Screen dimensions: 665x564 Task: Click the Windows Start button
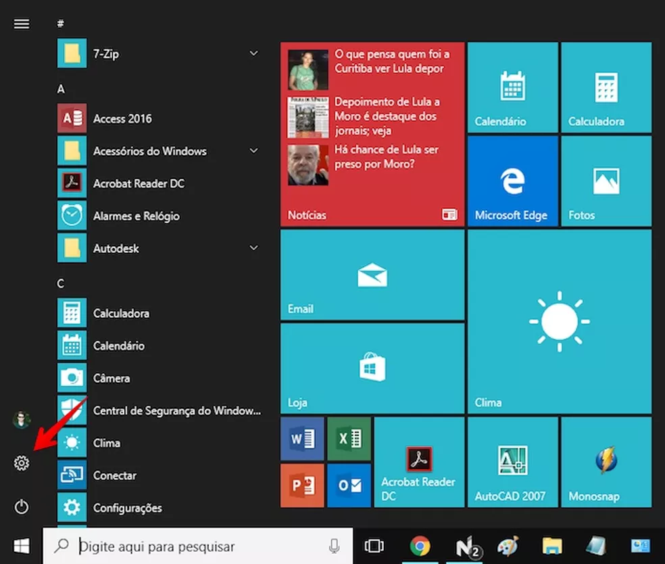click(x=22, y=546)
